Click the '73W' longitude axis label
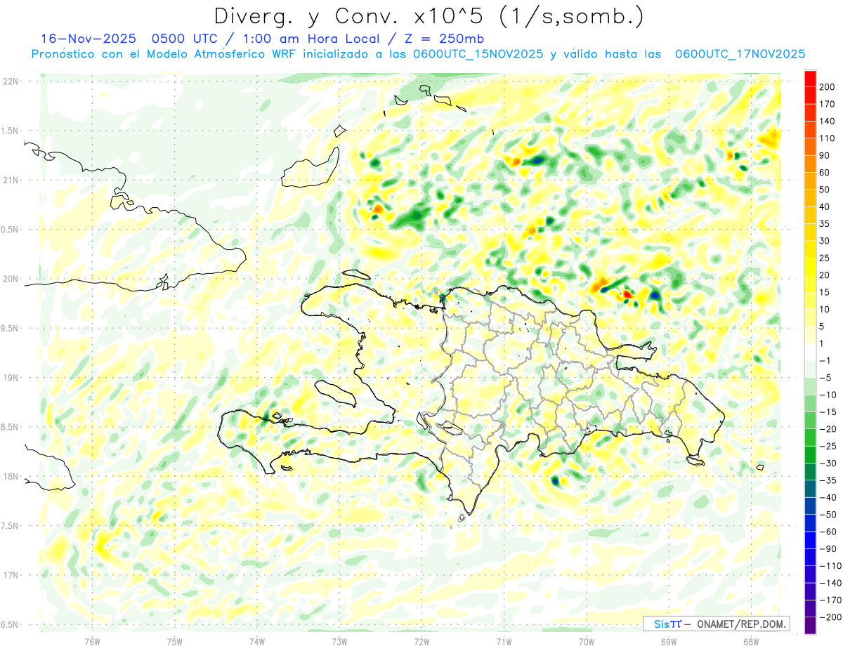 [339, 640]
